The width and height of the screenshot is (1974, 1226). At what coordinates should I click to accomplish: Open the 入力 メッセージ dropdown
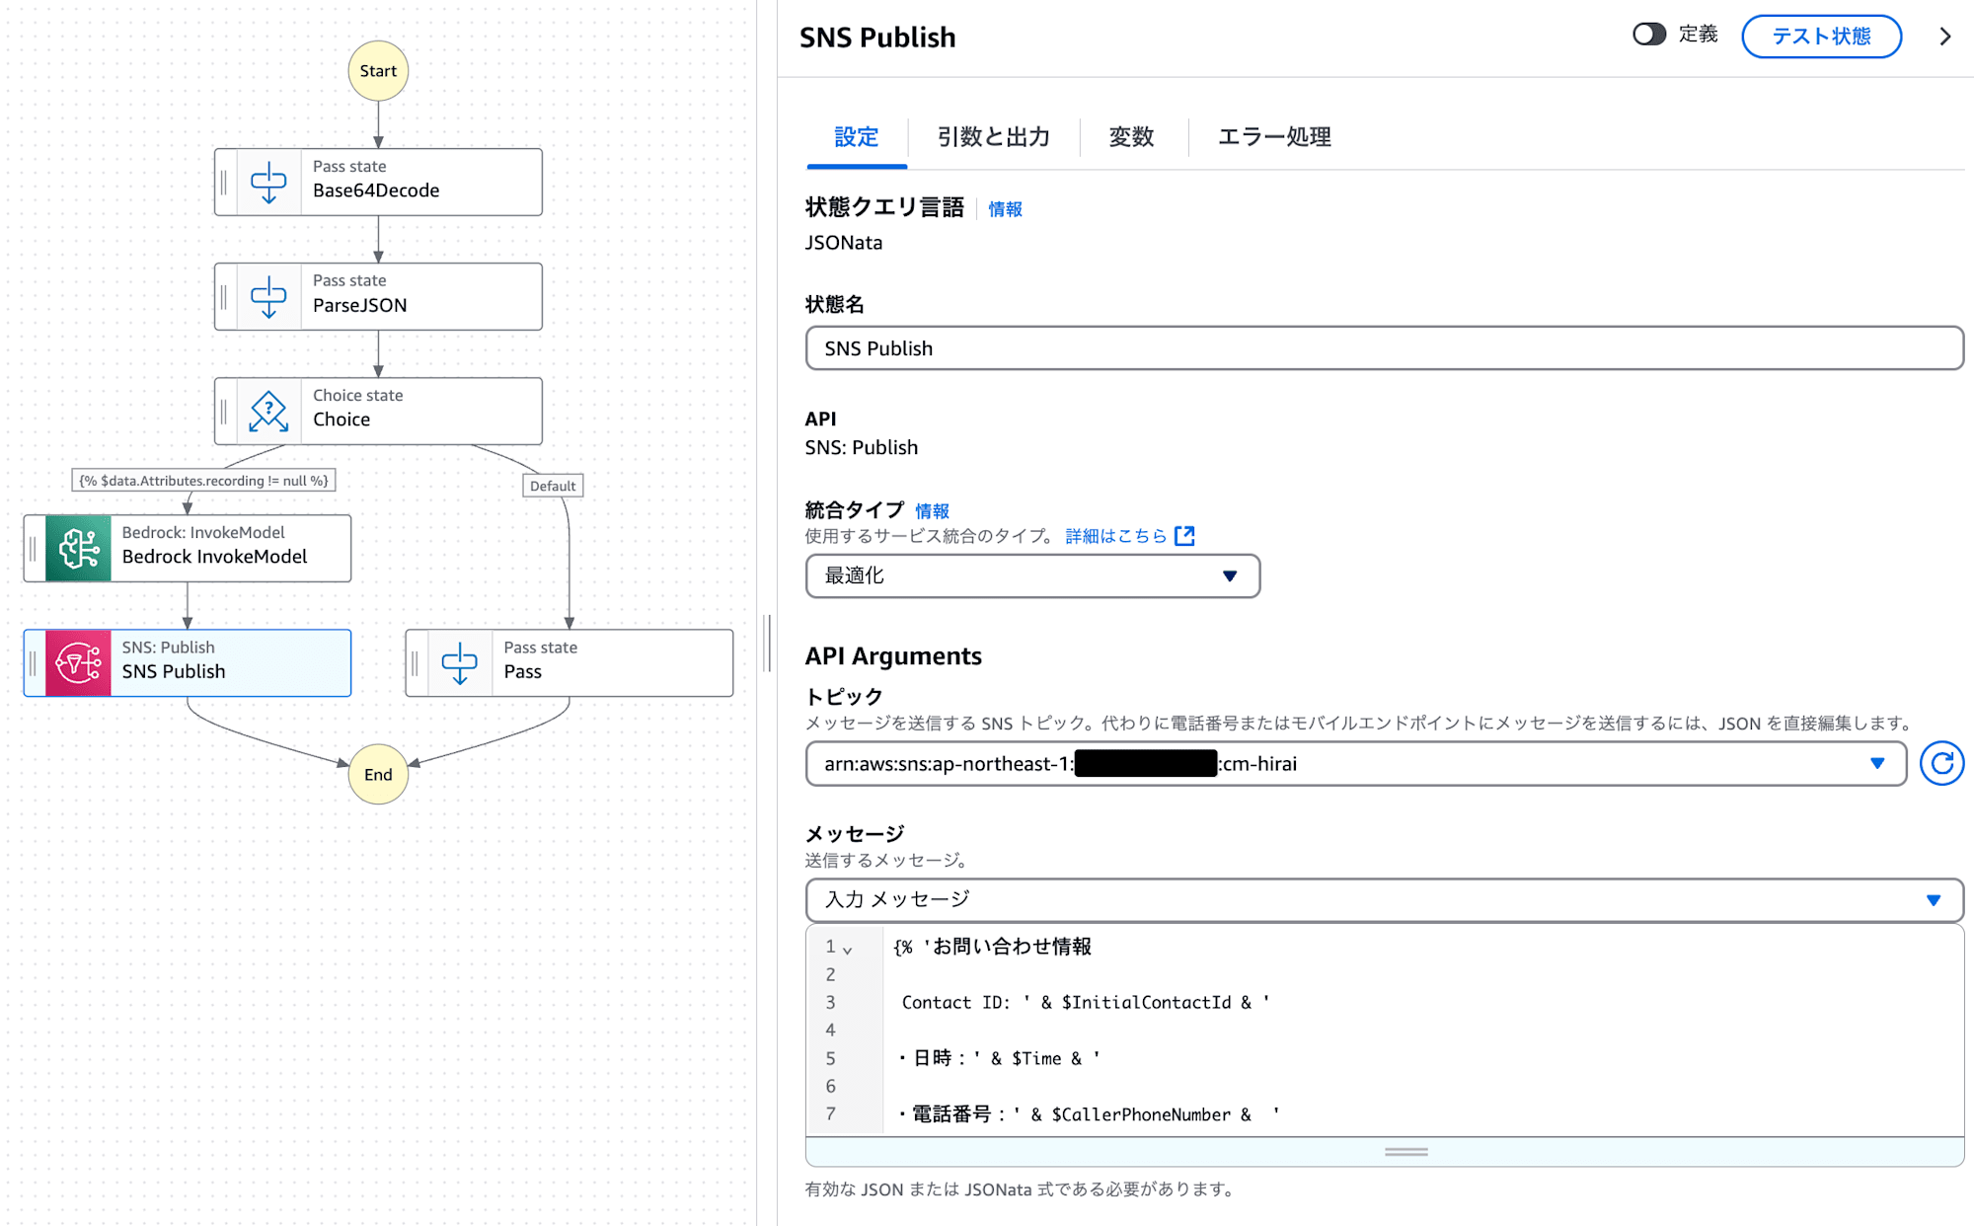click(x=1384, y=899)
